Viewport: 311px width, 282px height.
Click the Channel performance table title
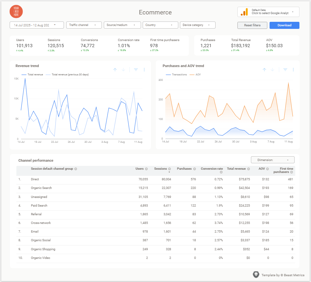pyautogui.click(x=36, y=160)
